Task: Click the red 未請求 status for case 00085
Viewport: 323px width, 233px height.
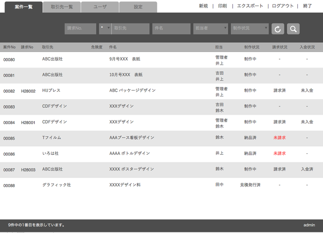Action: 280,138
